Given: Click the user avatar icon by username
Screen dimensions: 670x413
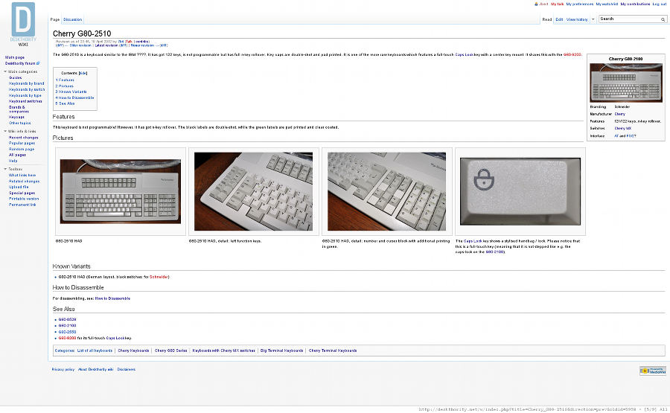Looking at the screenshot, I should pyautogui.click(x=536, y=4).
